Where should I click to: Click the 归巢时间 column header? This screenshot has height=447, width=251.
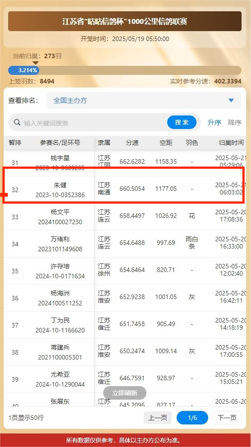click(x=231, y=143)
